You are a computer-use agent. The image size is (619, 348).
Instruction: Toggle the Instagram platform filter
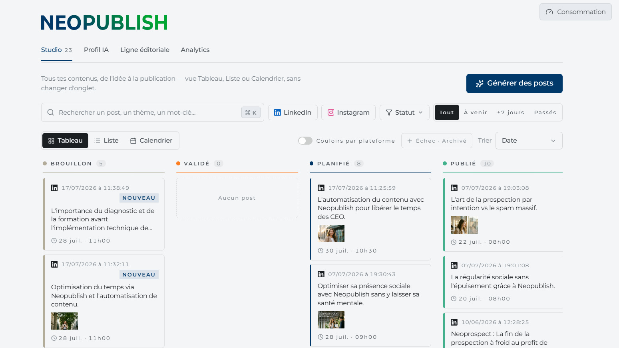click(x=348, y=113)
